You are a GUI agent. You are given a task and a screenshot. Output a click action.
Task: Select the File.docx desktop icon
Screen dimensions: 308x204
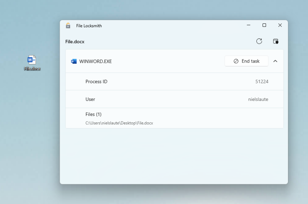pos(32,60)
